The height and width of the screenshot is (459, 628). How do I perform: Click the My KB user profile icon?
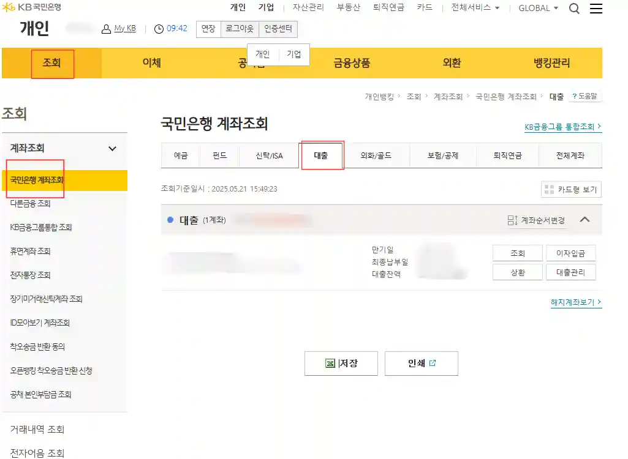106,29
